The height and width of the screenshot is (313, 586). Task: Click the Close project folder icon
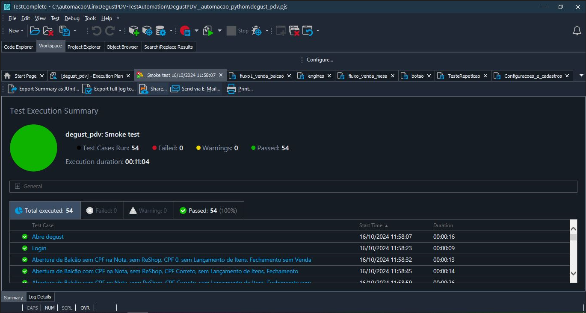point(48,31)
